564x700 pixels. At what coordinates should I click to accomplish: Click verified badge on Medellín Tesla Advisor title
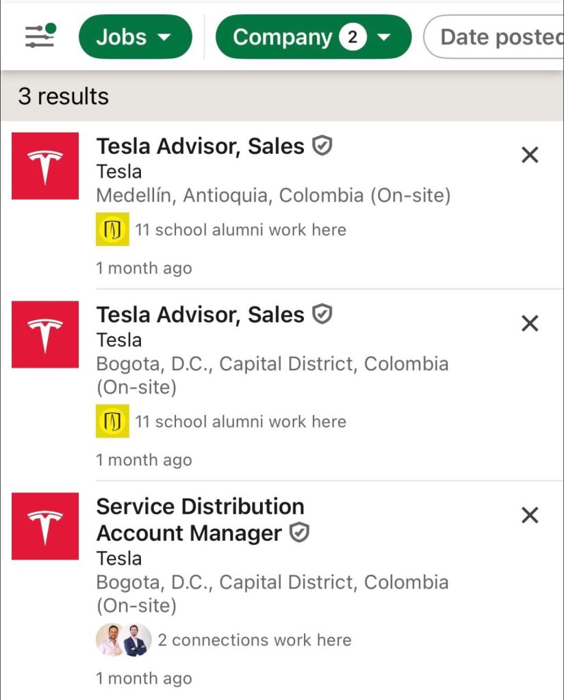[x=322, y=146]
